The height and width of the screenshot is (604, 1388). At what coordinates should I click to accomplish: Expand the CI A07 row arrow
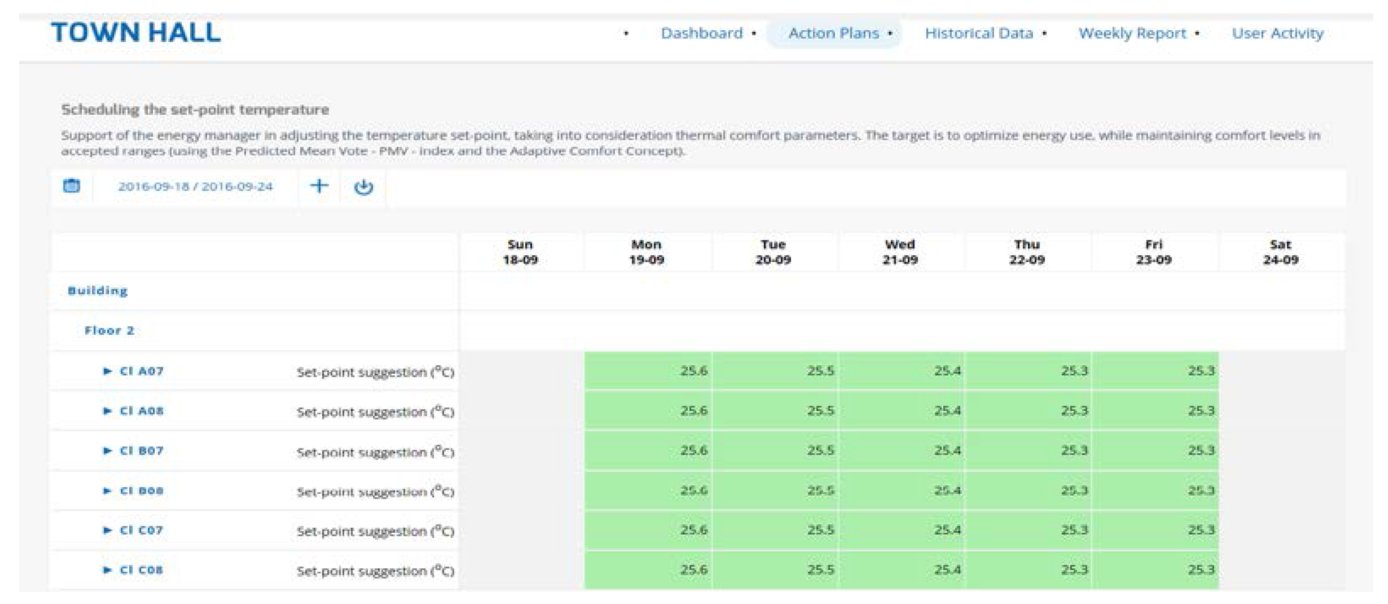click(107, 371)
